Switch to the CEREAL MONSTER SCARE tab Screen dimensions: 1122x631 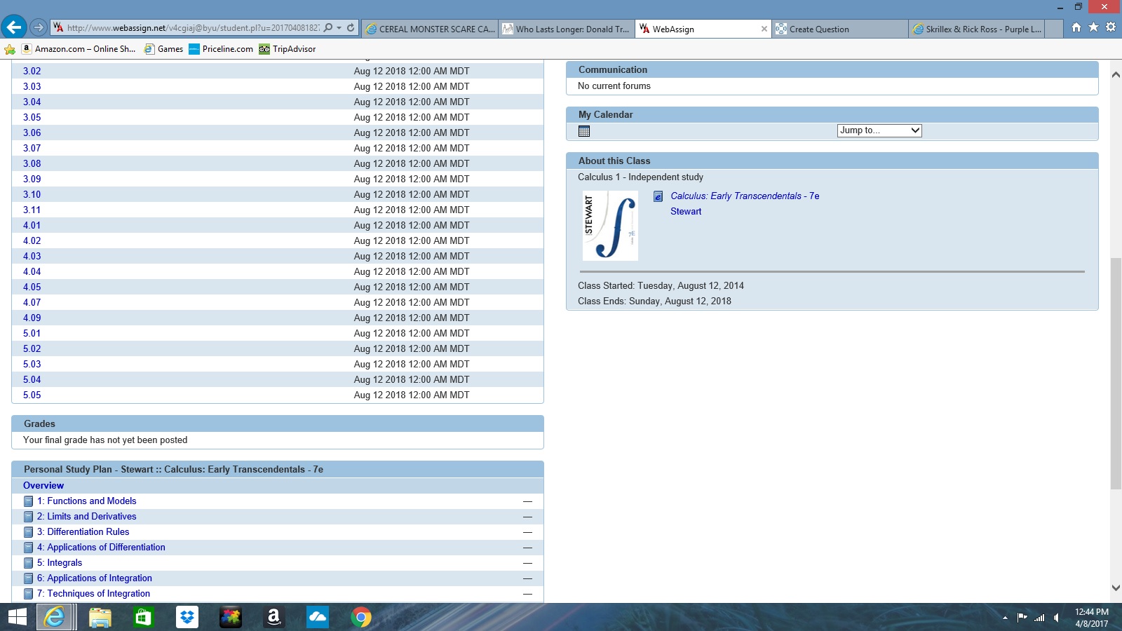[431, 29]
